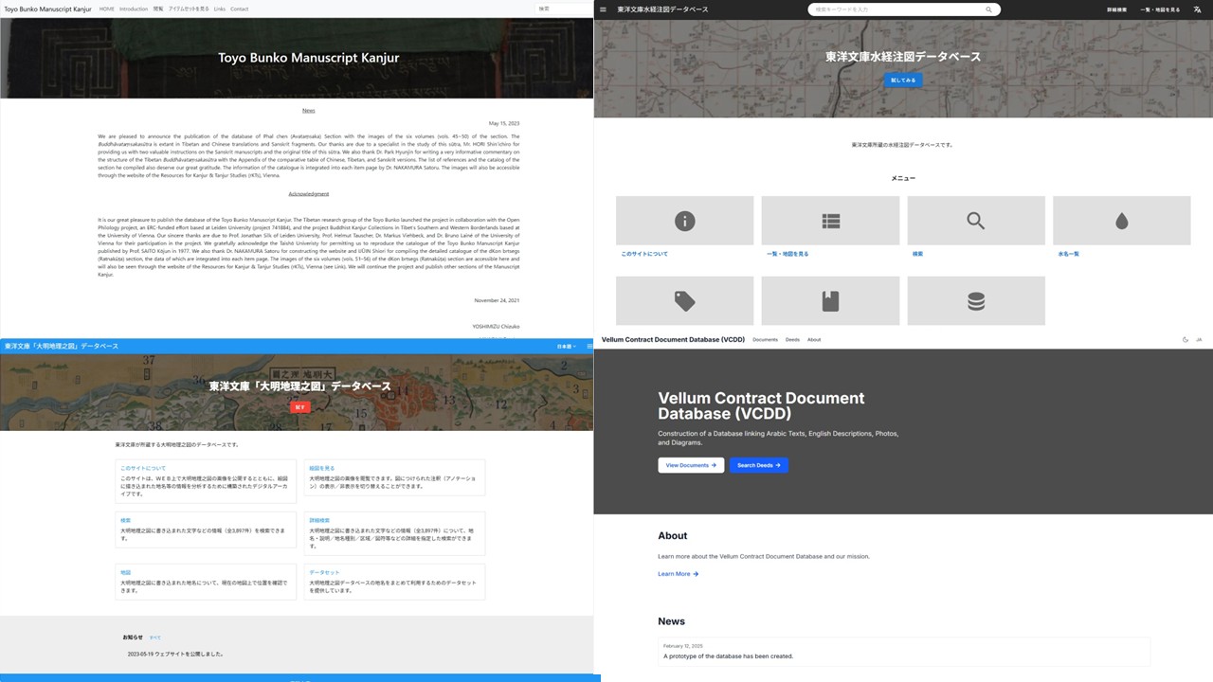Click the 検索 search field in Kanjur navbar
Screen dimensions: 1213x682
pos(563,9)
